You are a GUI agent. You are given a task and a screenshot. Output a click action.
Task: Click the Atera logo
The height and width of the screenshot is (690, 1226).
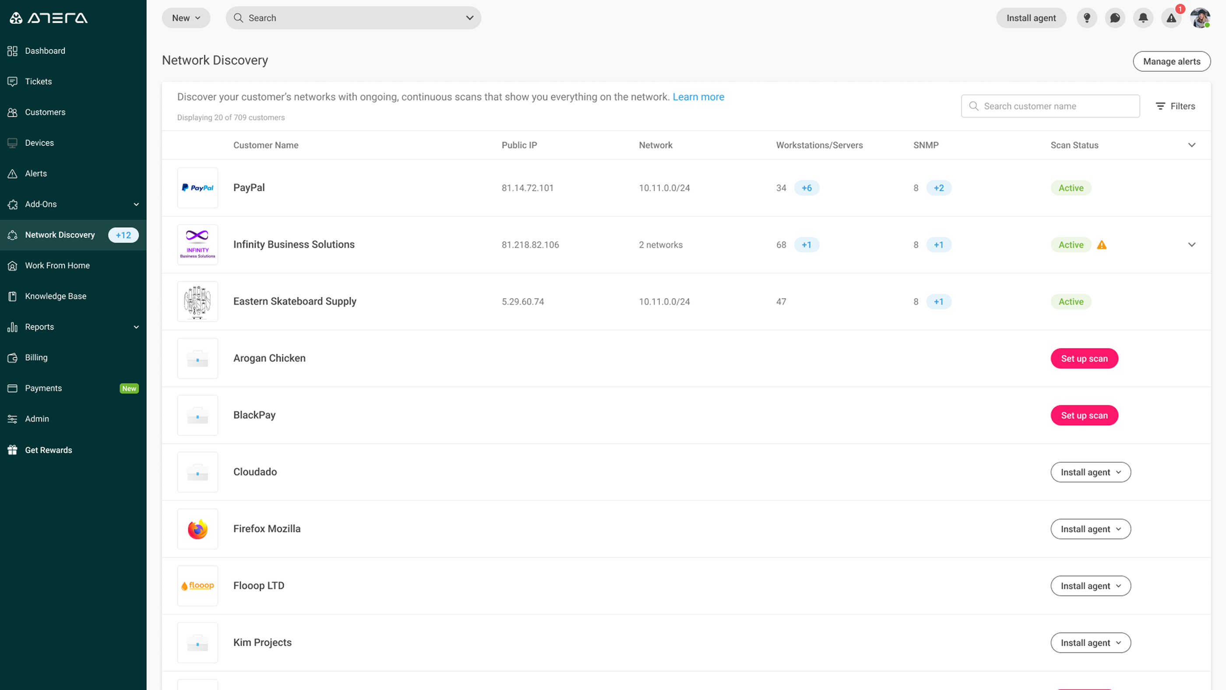[49, 18]
